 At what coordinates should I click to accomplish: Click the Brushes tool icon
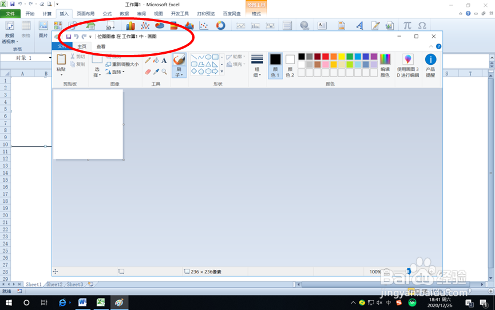point(179,60)
